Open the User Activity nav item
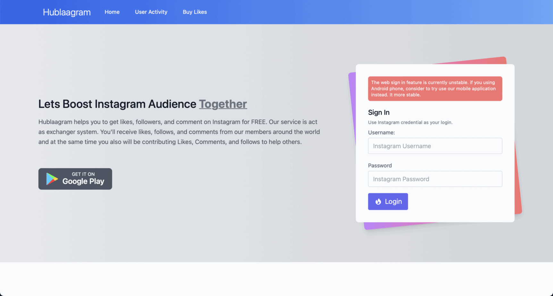The height and width of the screenshot is (296, 553). point(151,12)
